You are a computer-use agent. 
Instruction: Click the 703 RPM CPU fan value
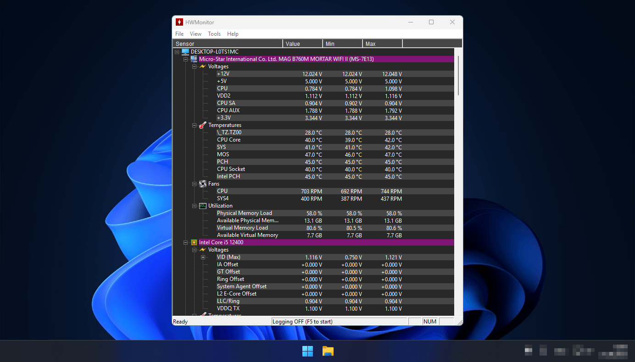(312, 192)
